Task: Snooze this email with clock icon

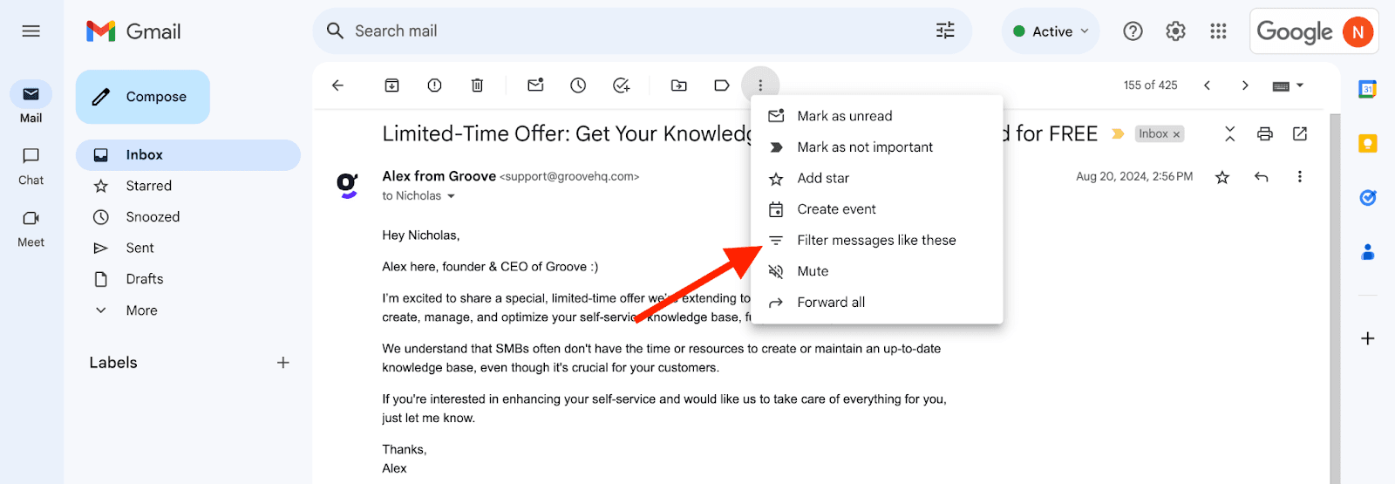Action: click(578, 85)
